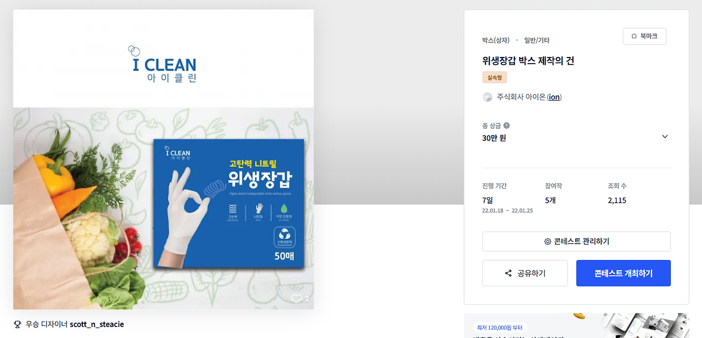Click the trophy icon beside 우승 디자이너
The image size is (702, 338).
(x=18, y=324)
